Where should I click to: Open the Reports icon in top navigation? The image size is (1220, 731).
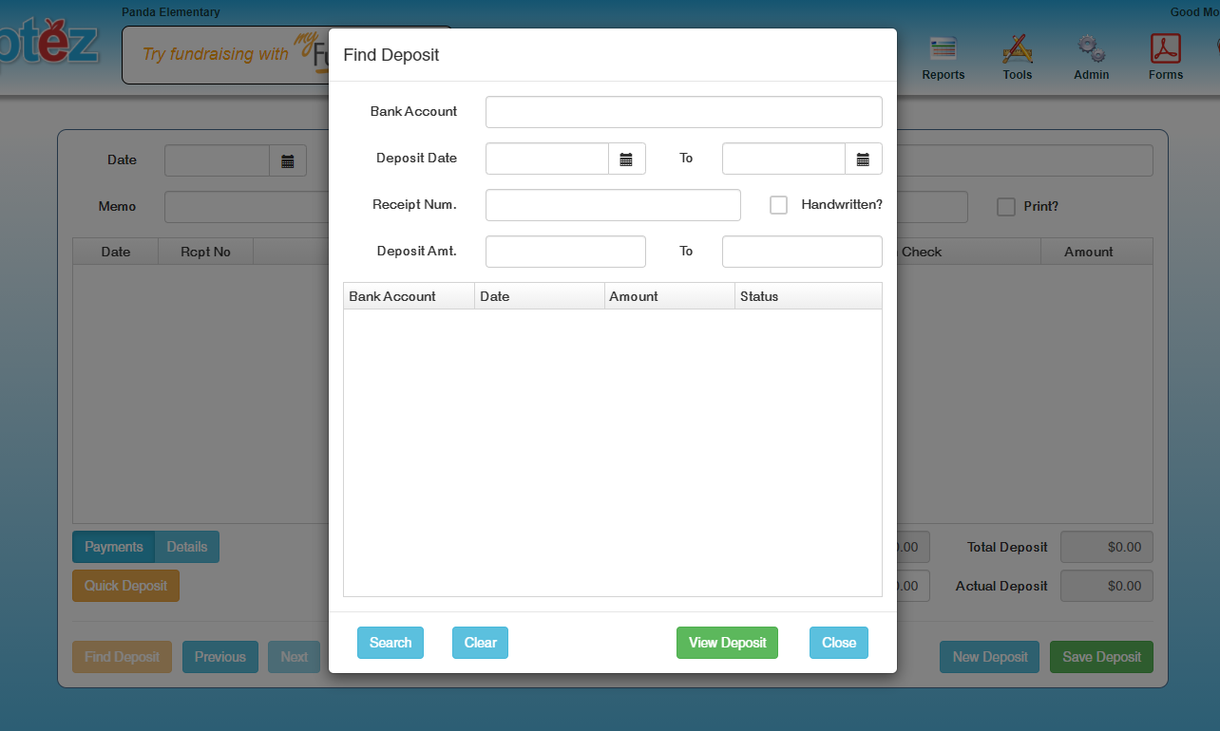[943, 56]
